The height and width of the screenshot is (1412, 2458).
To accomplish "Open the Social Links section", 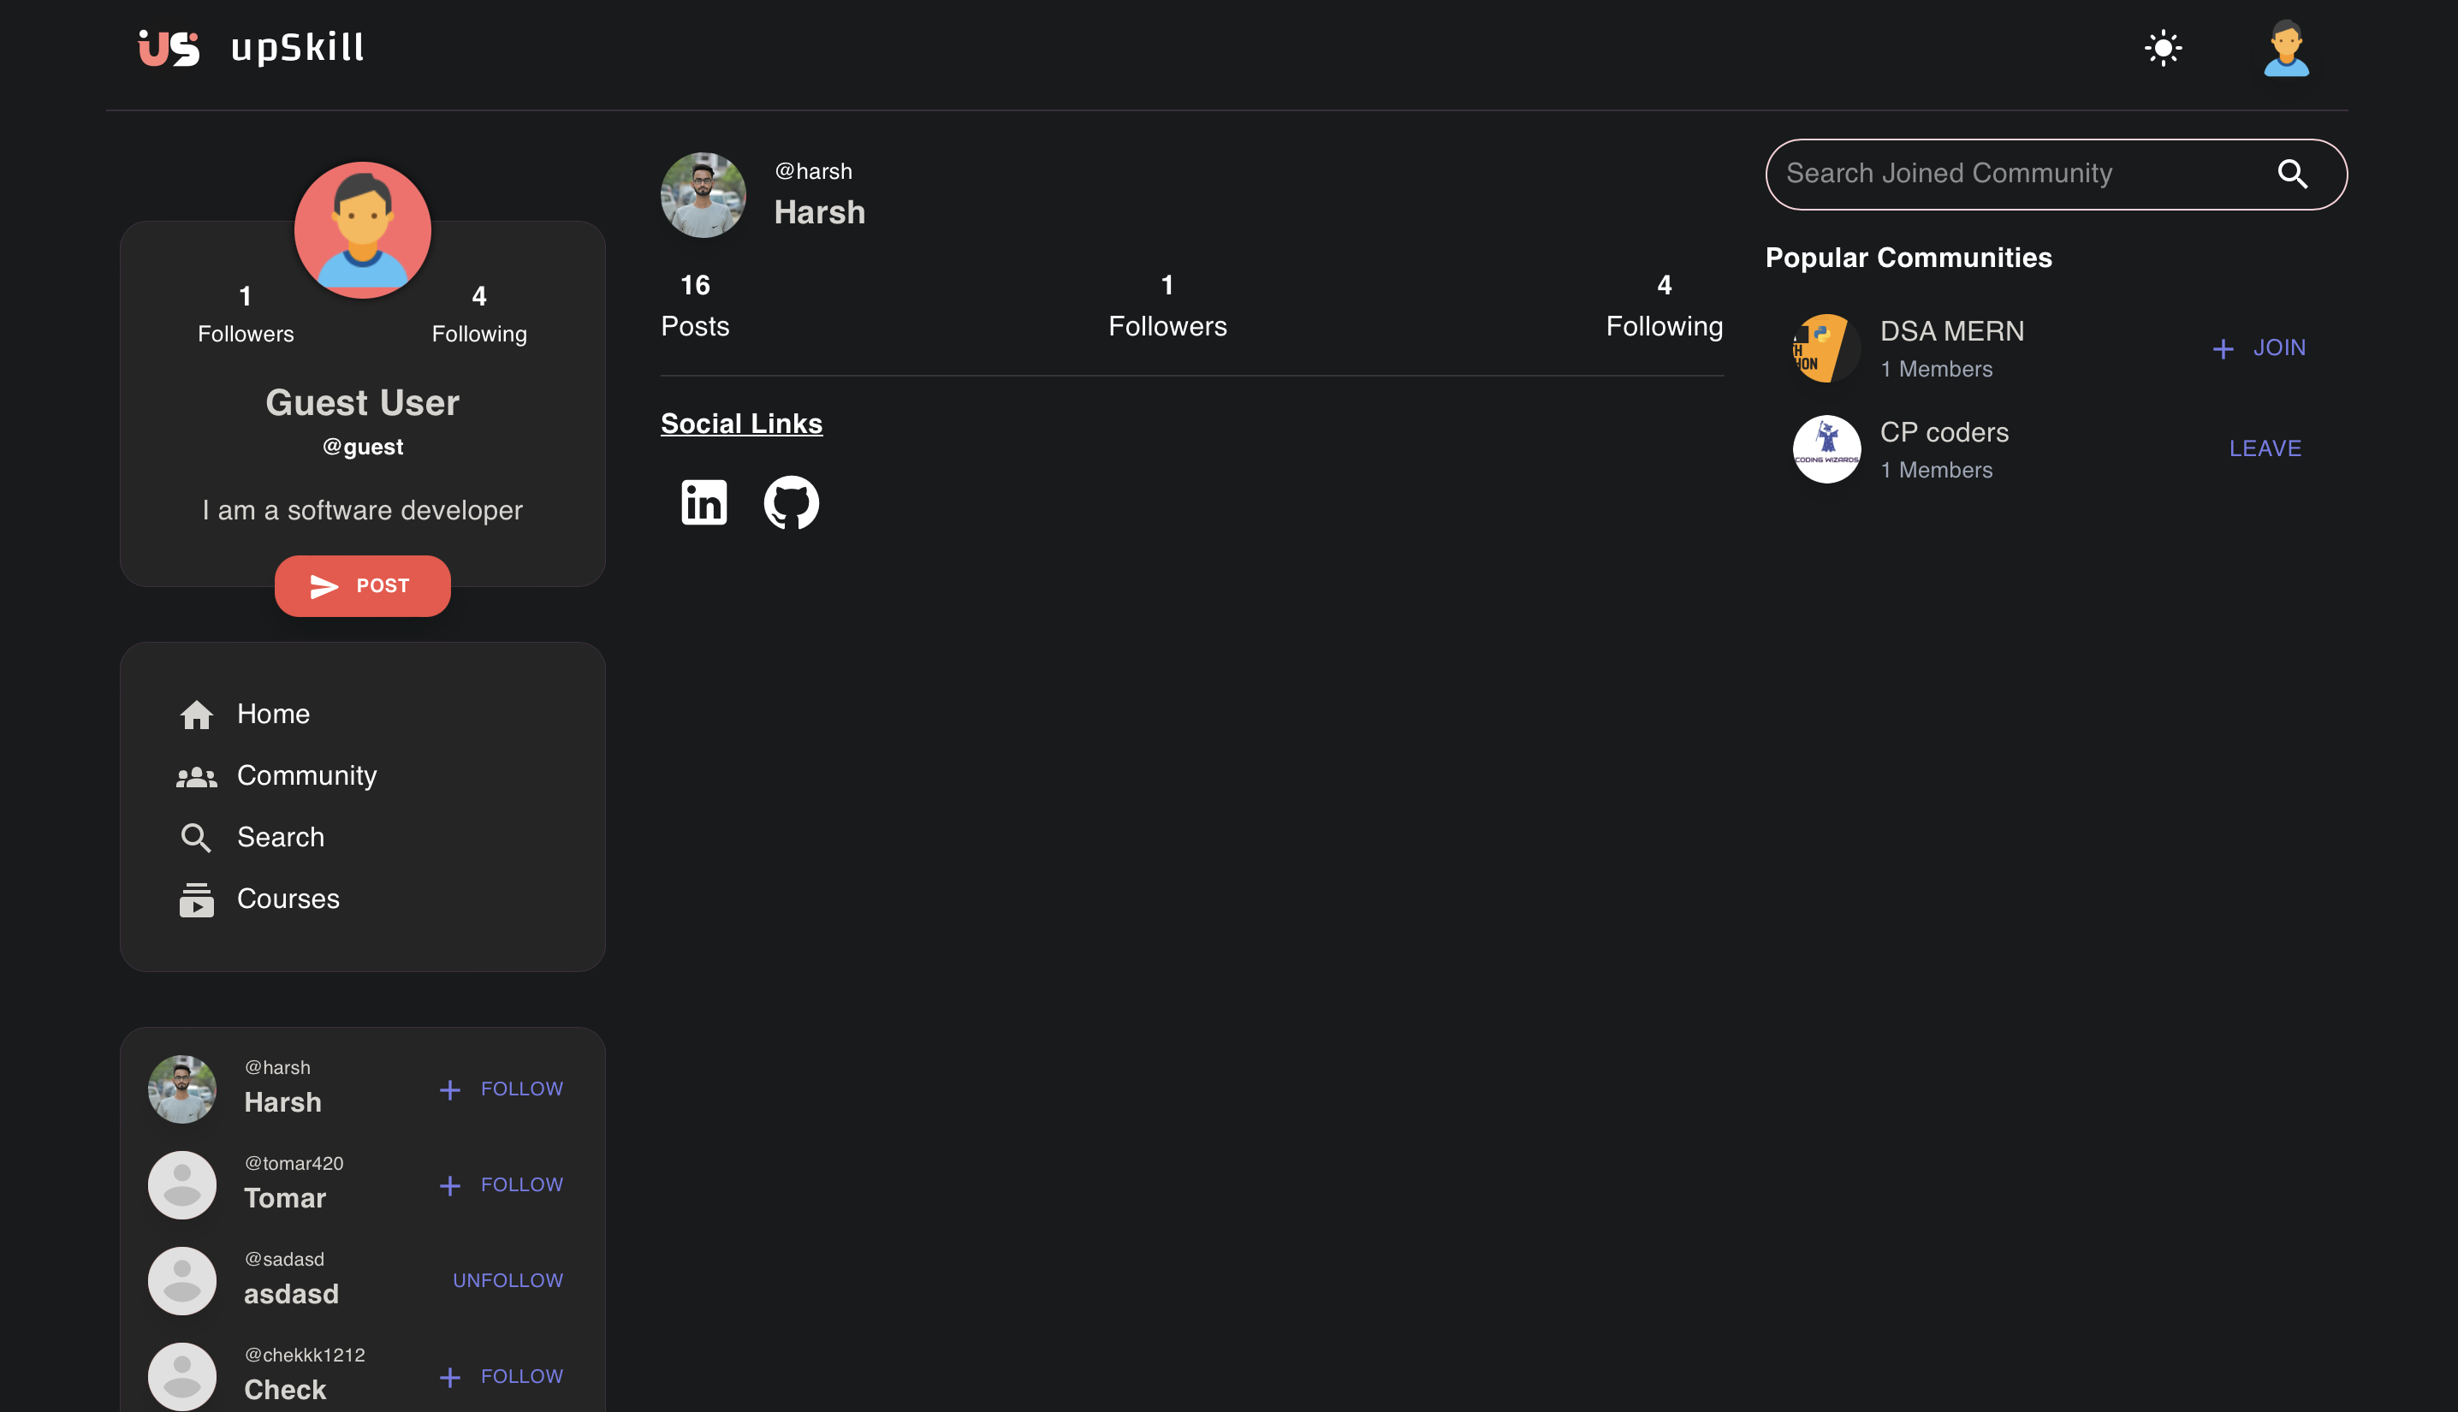I will pyautogui.click(x=741, y=423).
